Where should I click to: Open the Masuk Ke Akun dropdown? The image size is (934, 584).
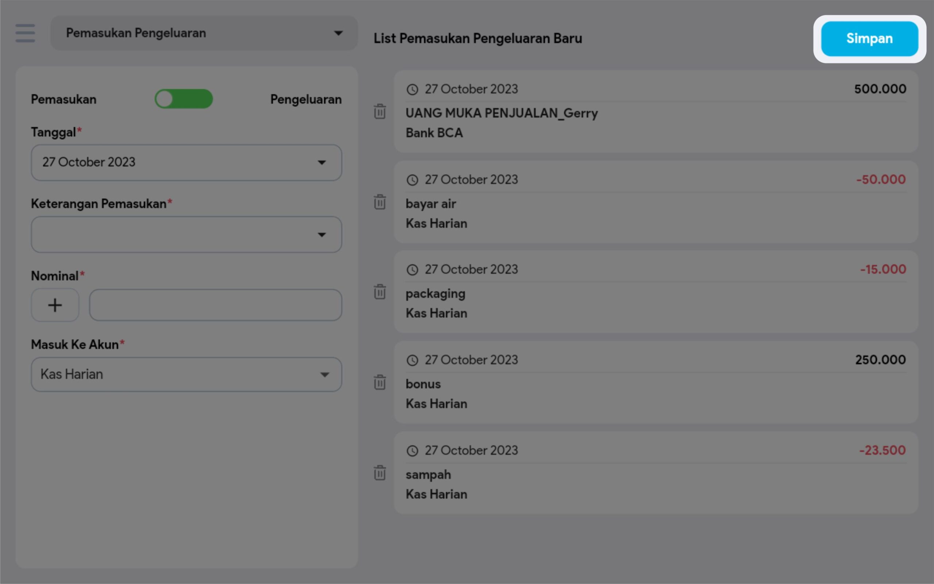tap(186, 374)
